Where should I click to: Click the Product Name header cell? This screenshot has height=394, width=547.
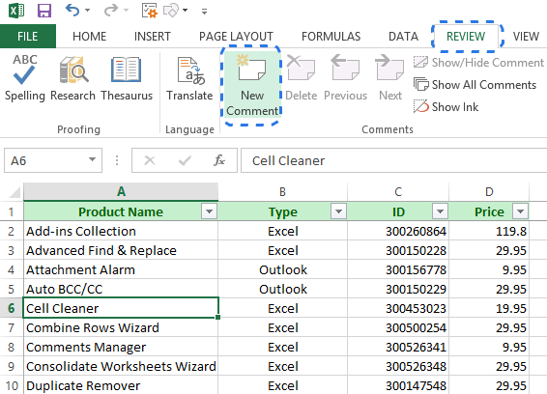pos(121,211)
